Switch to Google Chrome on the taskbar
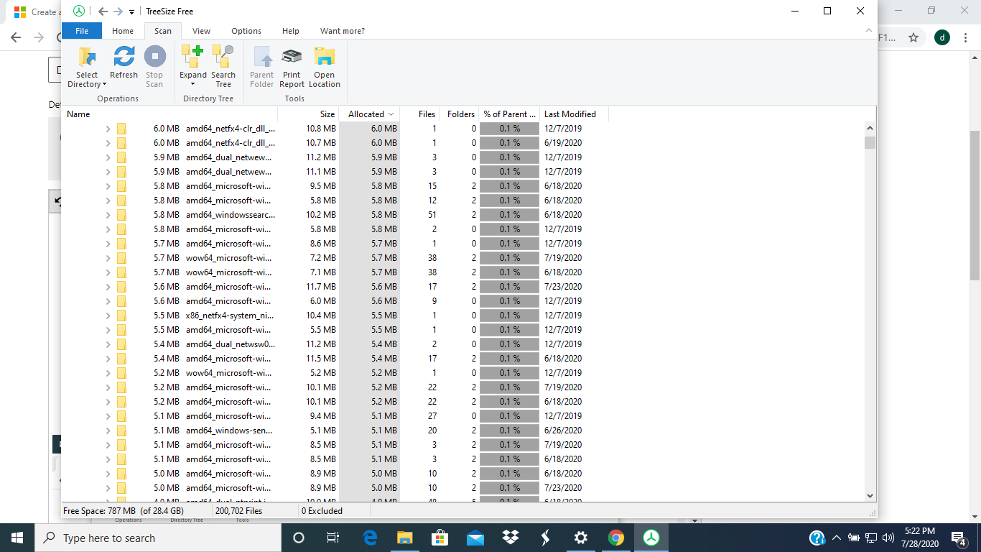Screen dimensions: 981x552 coord(615,538)
